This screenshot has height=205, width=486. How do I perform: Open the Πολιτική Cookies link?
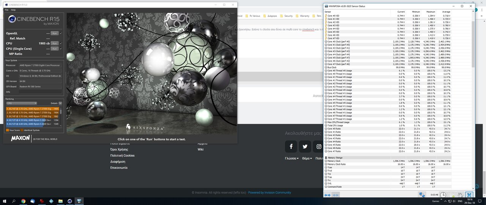coord(122,156)
